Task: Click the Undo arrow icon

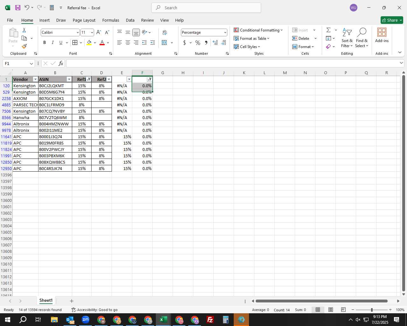Action: coord(27,8)
